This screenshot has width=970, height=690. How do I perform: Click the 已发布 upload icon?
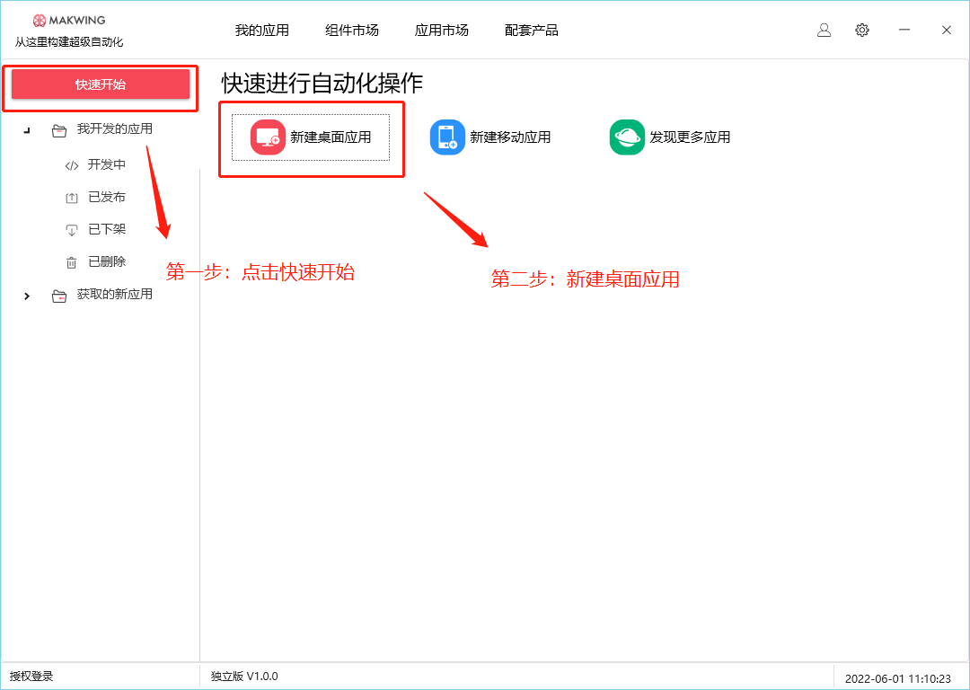pyautogui.click(x=73, y=197)
